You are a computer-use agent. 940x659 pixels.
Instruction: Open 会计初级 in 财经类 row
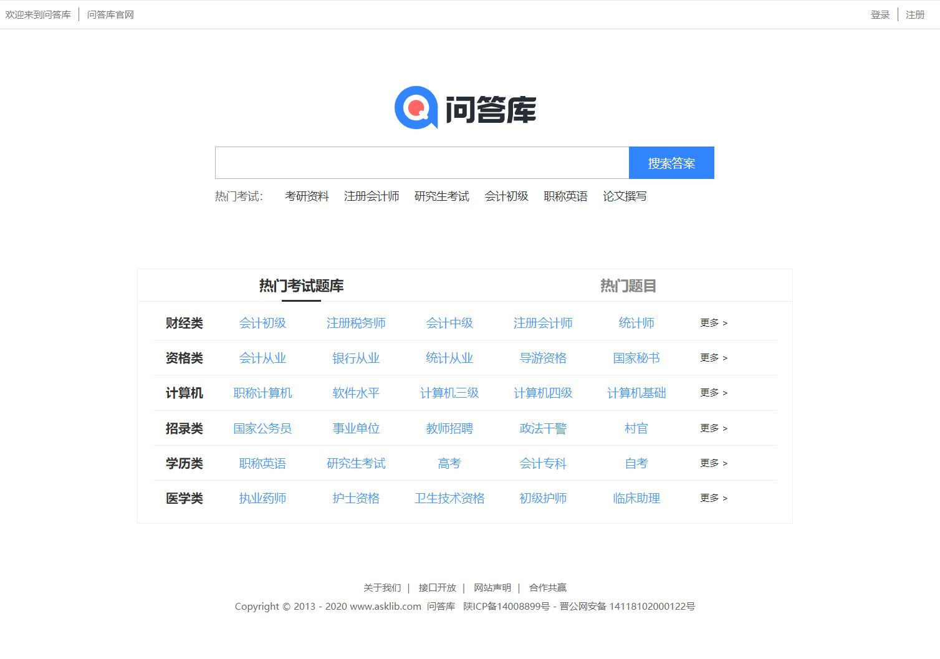(x=262, y=323)
